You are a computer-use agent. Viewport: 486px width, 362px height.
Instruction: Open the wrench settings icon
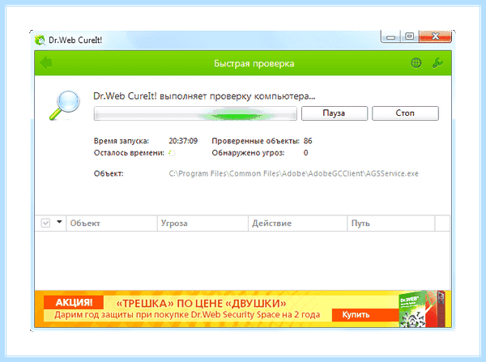coord(437,63)
